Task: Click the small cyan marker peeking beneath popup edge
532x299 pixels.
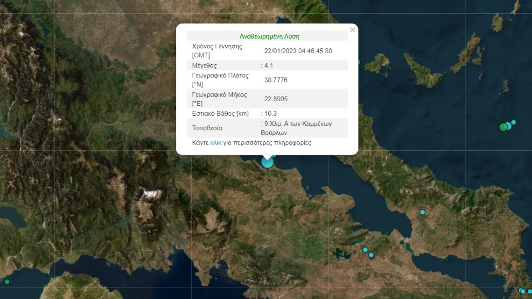Action: (x=274, y=156)
